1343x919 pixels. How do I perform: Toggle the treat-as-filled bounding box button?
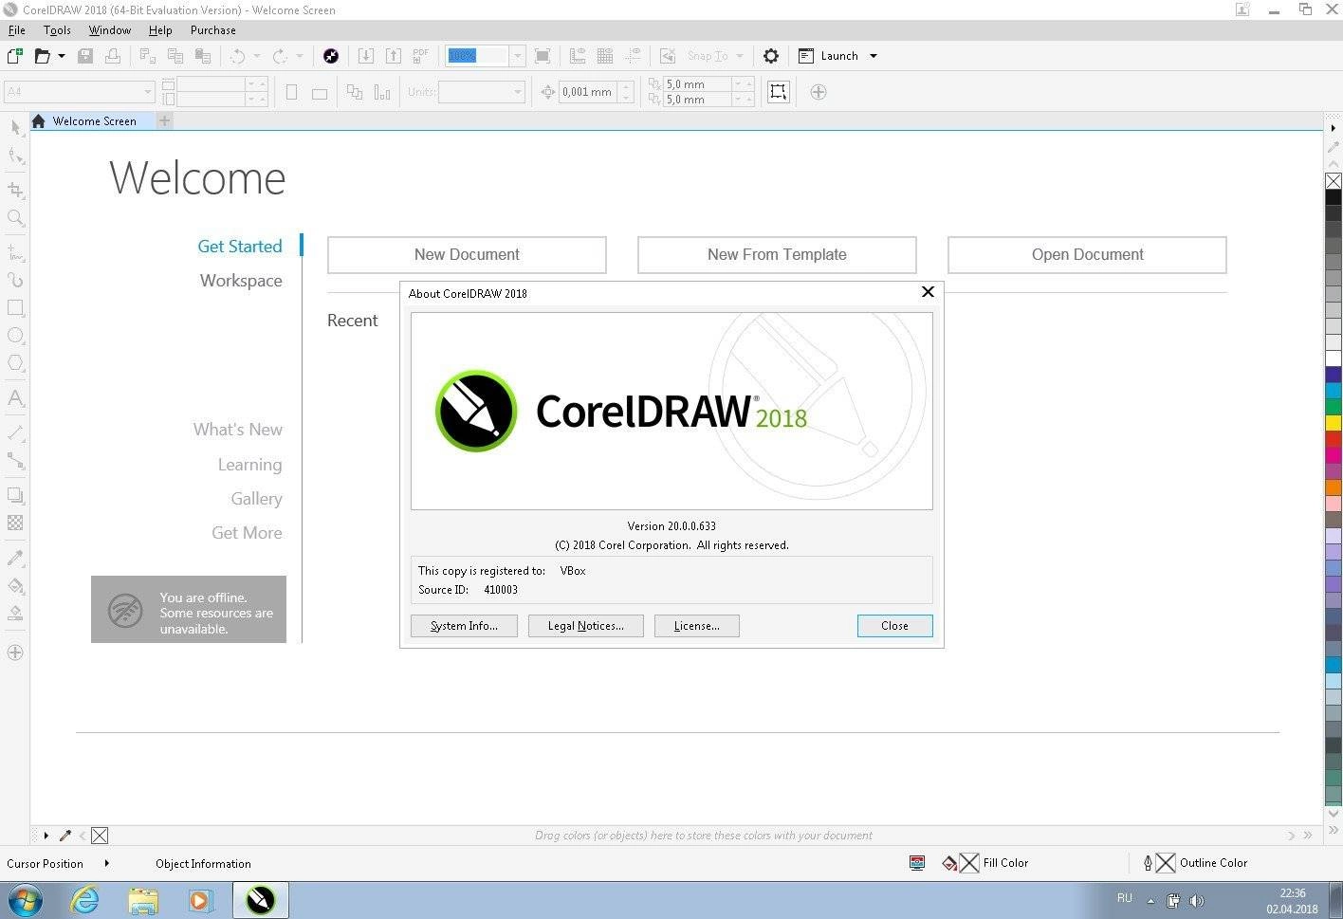[x=778, y=92]
